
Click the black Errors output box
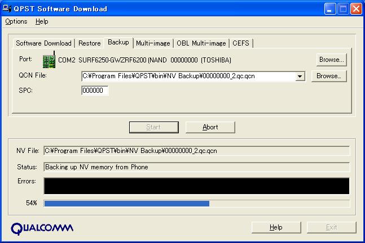(196, 186)
